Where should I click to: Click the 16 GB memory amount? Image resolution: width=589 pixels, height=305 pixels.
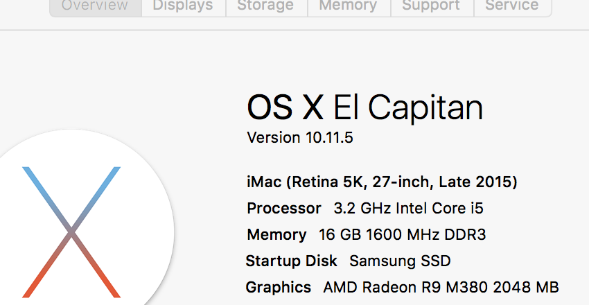[x=340, y=234]
